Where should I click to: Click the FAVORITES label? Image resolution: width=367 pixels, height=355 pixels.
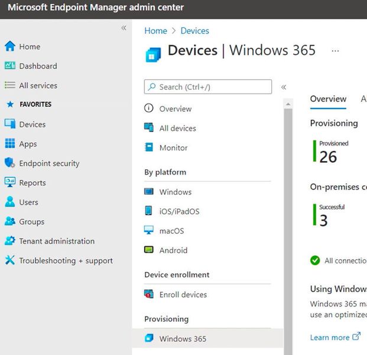(35, 104)
